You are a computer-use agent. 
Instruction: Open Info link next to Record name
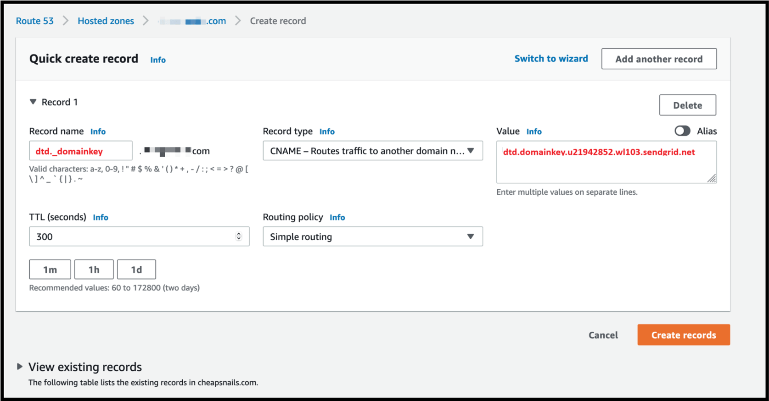click(98, 132)
